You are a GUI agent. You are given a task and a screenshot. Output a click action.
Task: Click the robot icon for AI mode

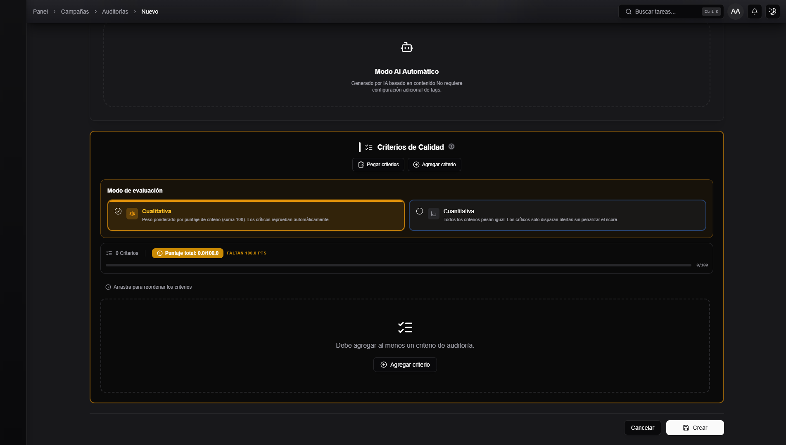[406, 47]
